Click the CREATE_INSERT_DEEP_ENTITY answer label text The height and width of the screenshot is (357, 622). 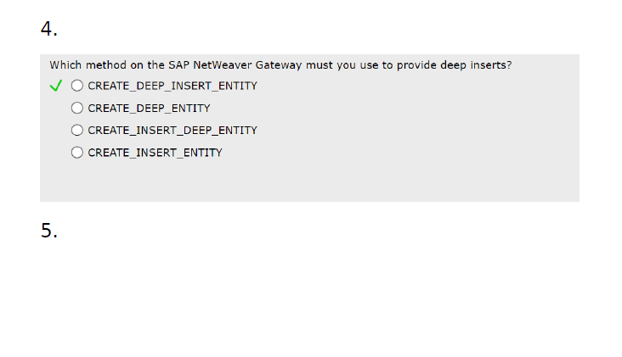pyautogui.click(x=172, y=131)
